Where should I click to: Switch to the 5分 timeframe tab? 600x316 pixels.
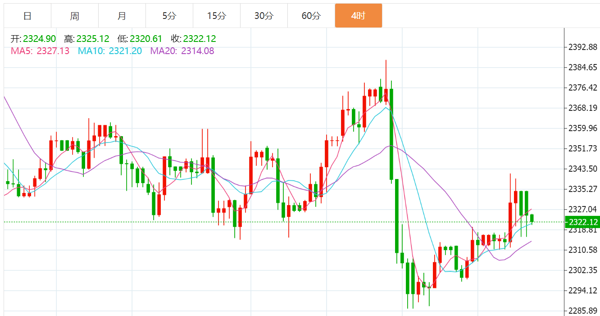coord(169,16)
